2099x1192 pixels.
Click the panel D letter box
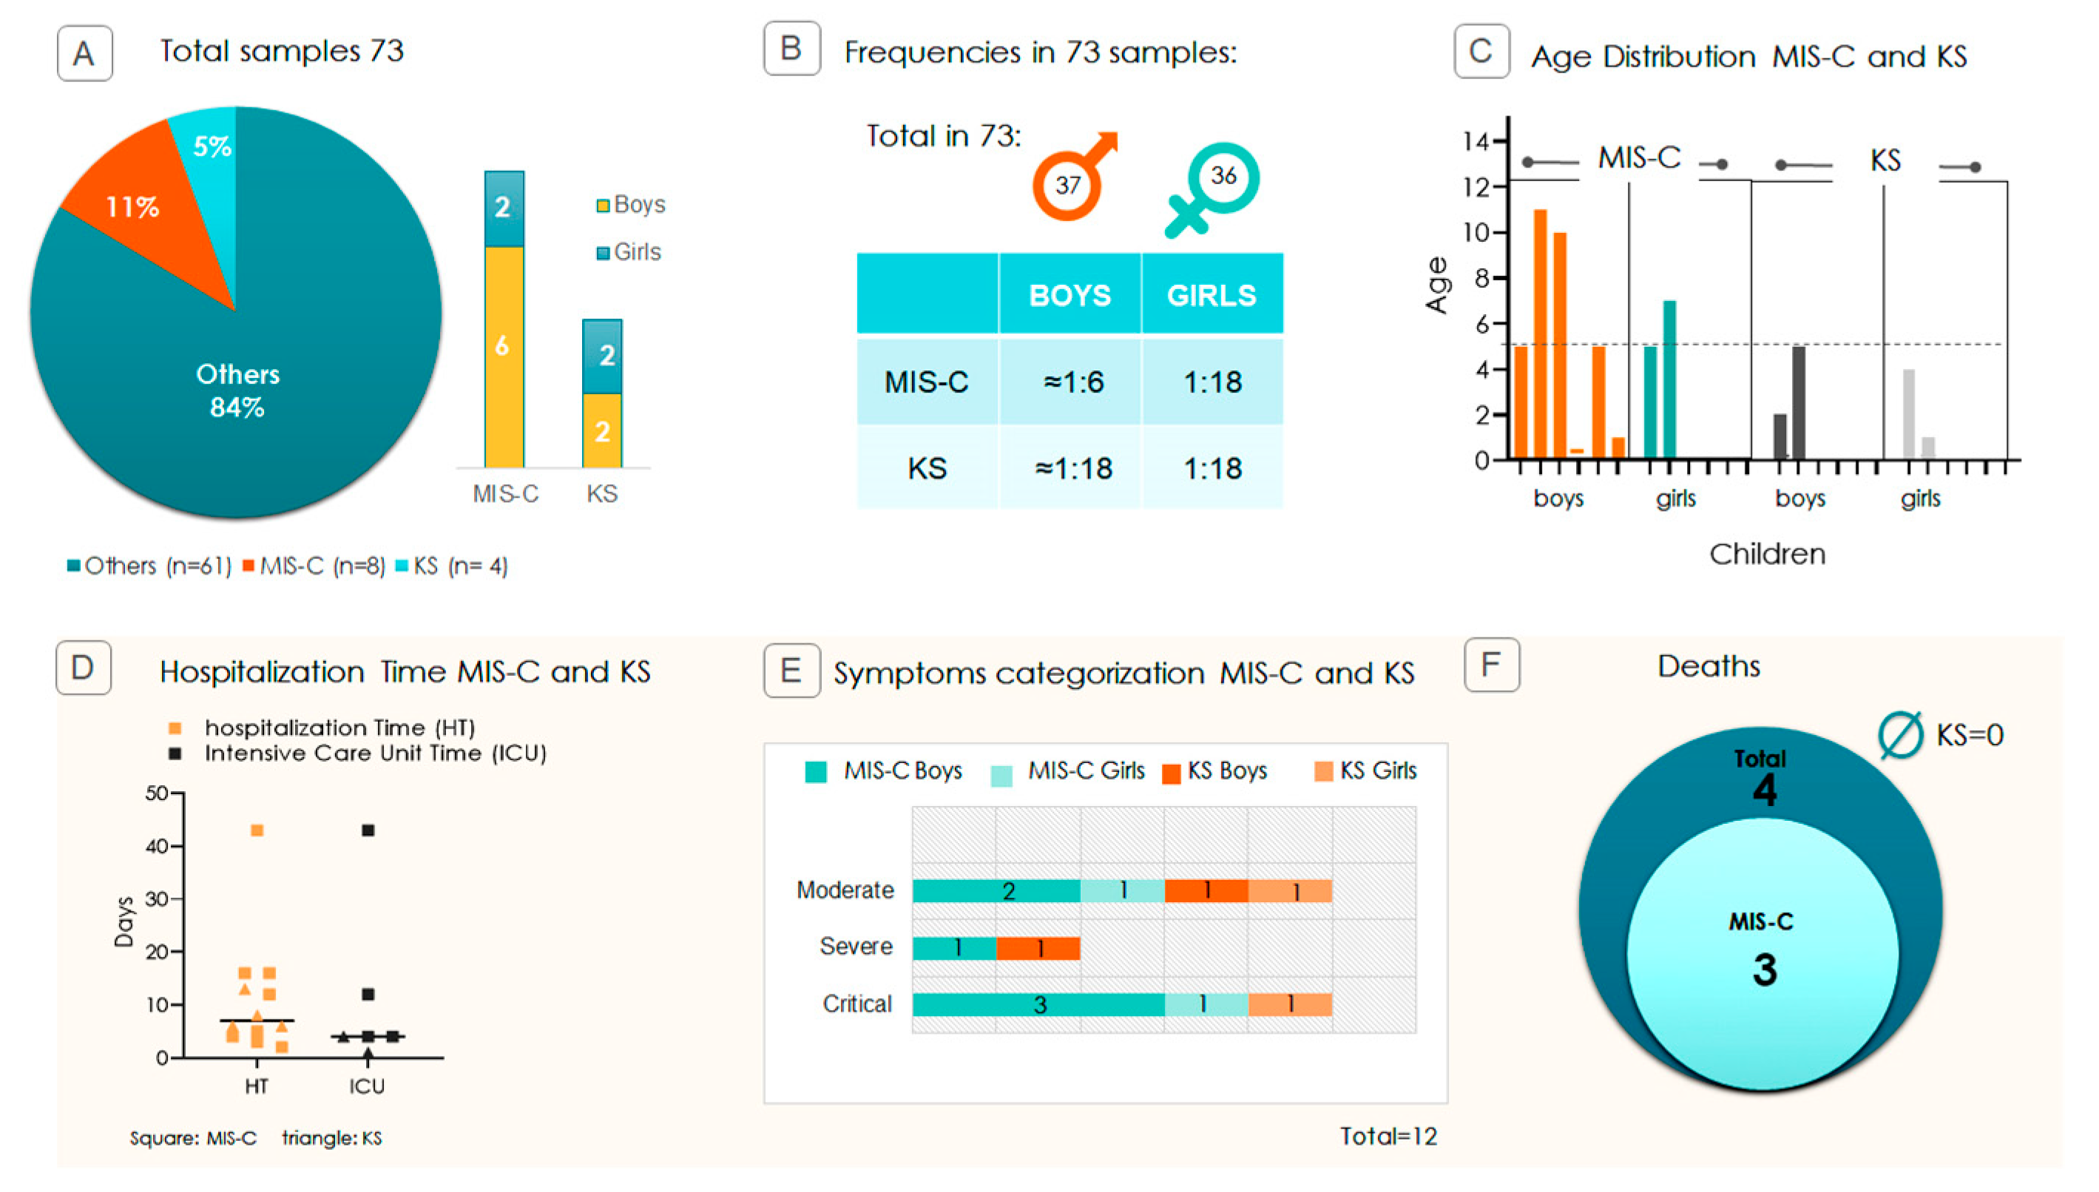coord(84,668)
